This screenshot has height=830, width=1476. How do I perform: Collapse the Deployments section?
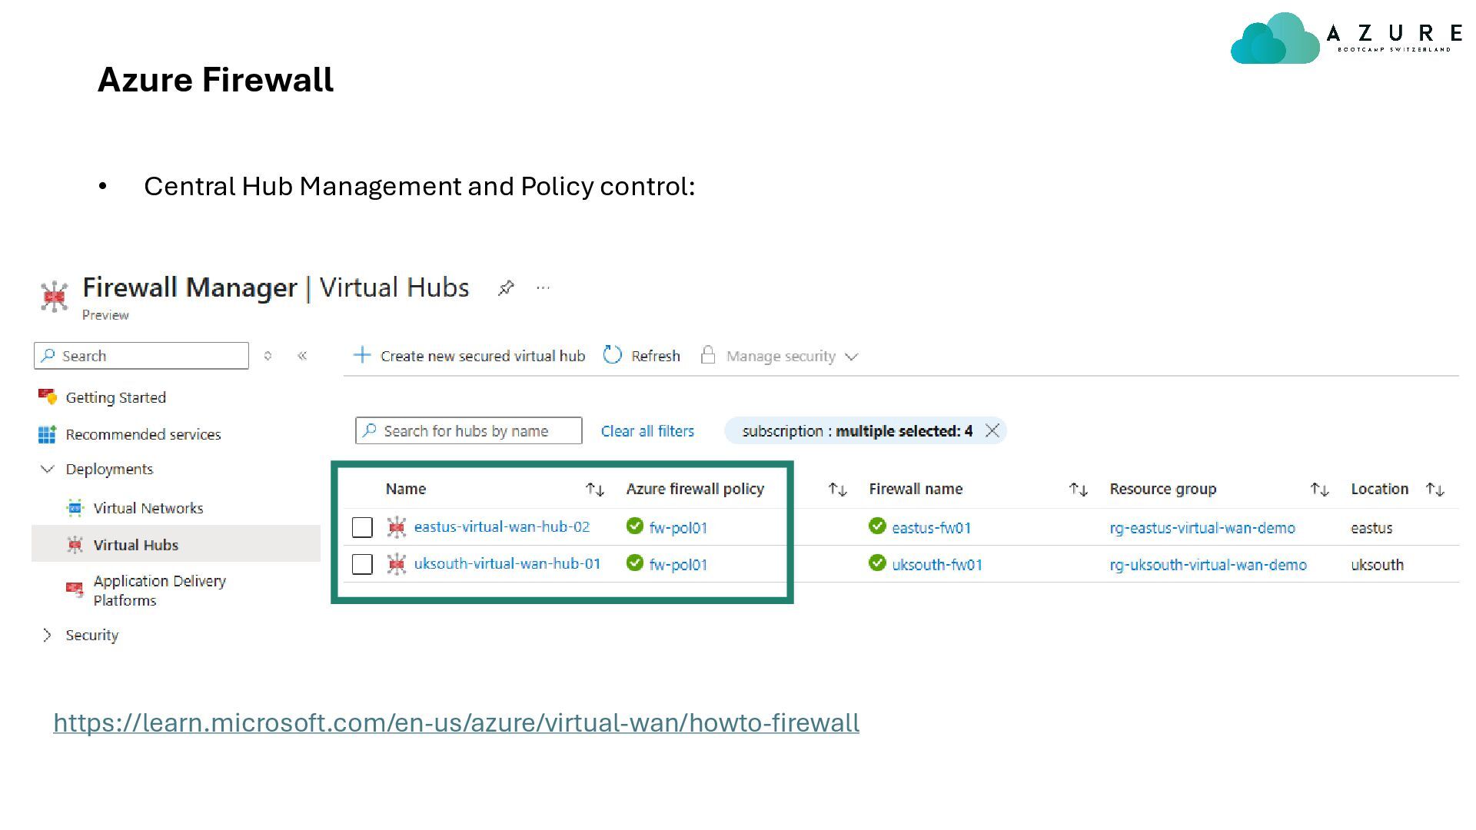(x=48, y=469)
